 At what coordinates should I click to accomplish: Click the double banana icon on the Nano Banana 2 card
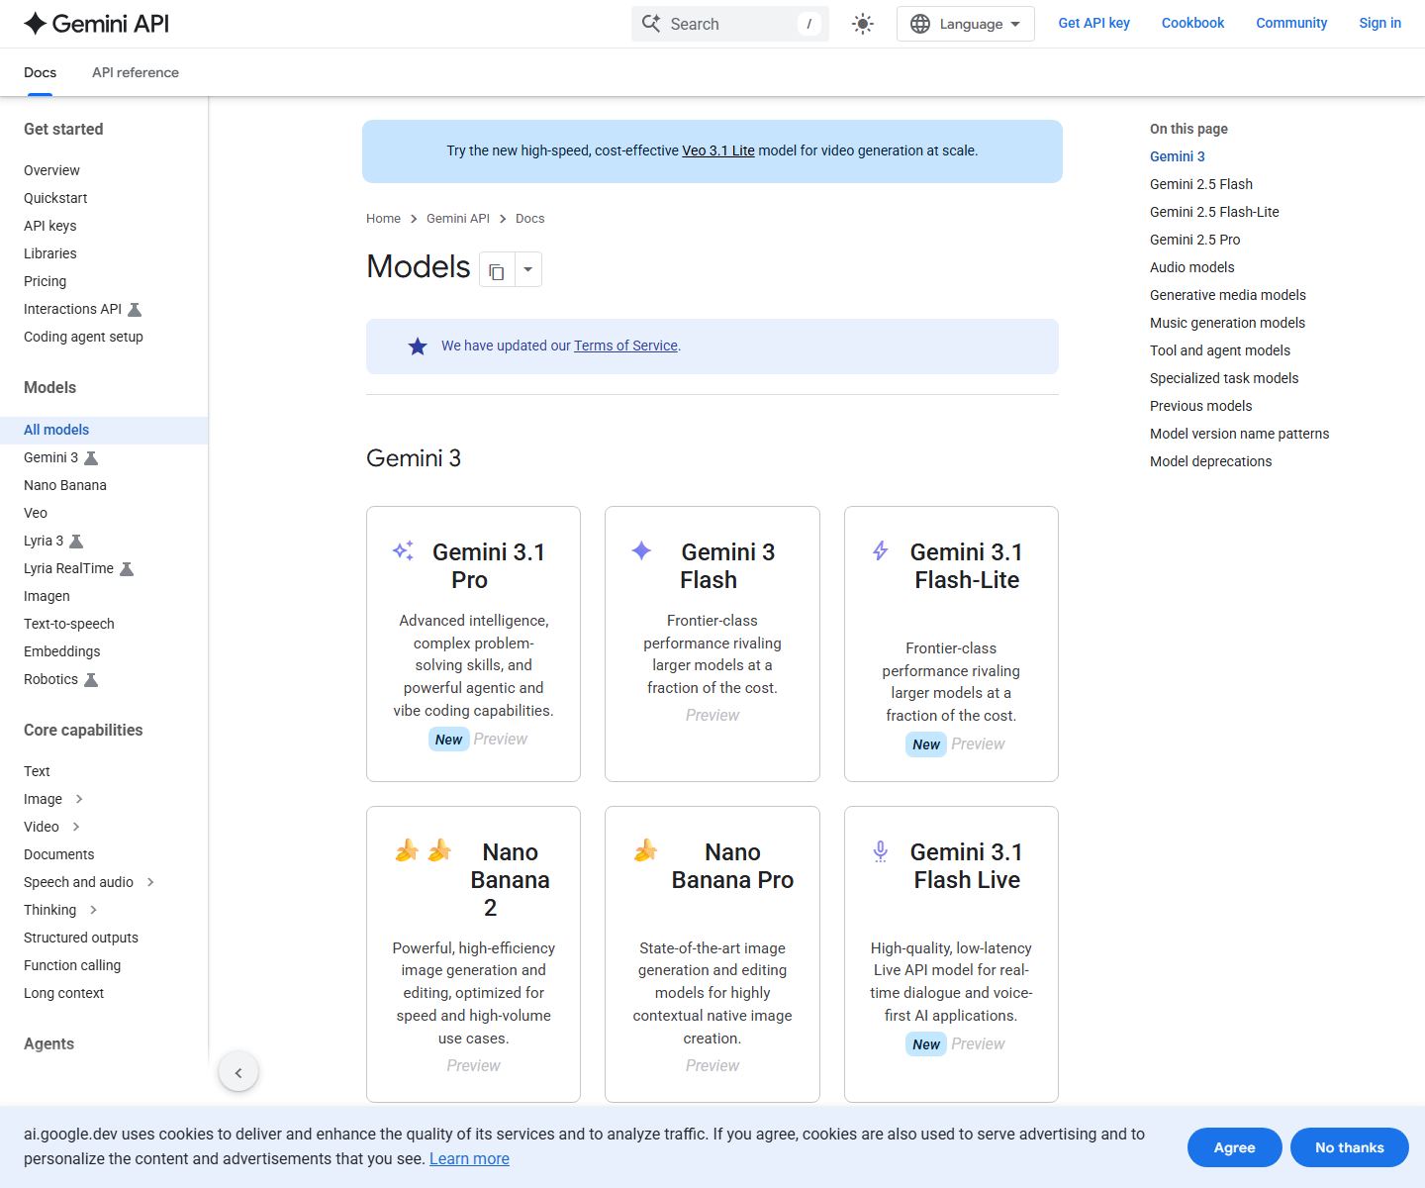[423, 850]
